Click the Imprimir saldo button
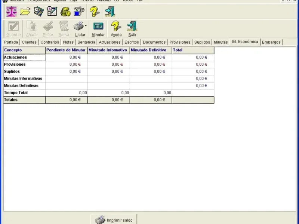The width and height of the screenshot is (299, 224). 114,220
